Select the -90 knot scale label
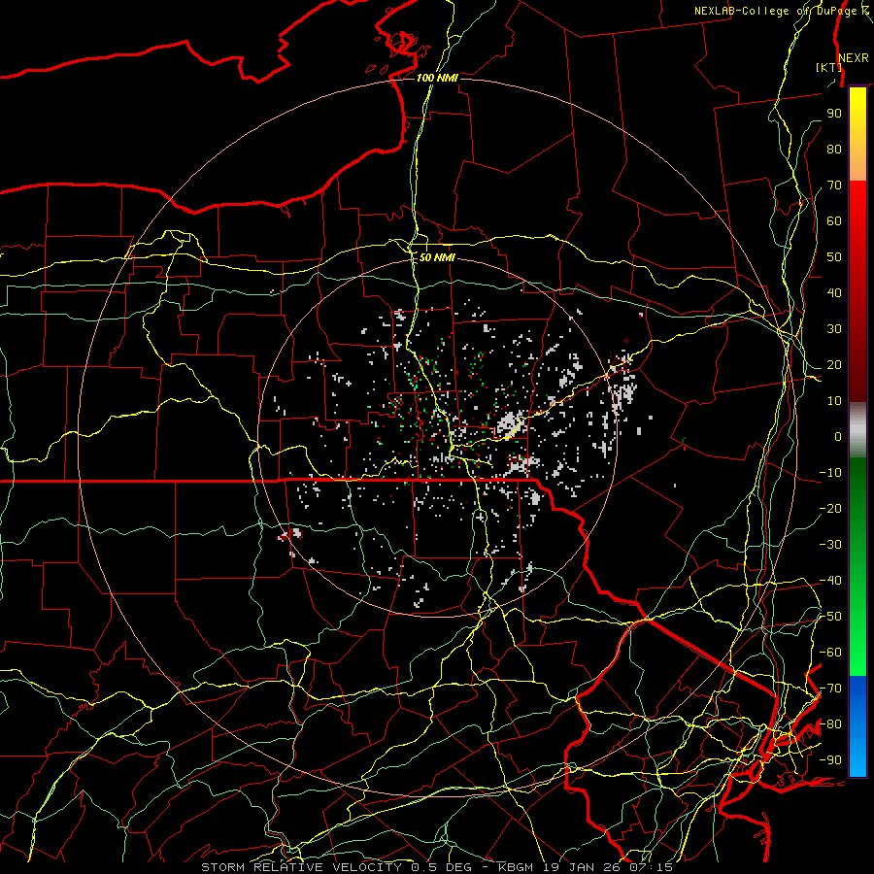Viewport: 874px width, 874px height. click(x=830, y=760)
